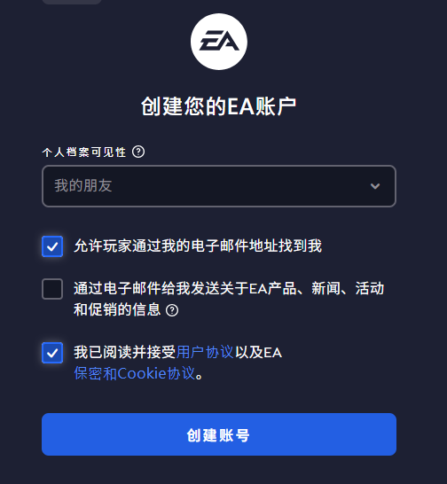Screen dimensions: 447x484
Task: Click the 创建账号 button
Action: tap(219, 434)
